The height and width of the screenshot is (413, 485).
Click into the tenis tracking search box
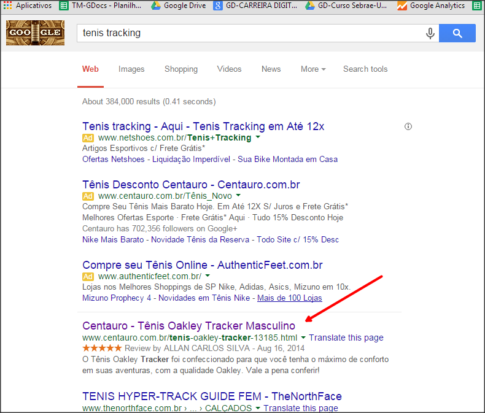click(246, 33)
